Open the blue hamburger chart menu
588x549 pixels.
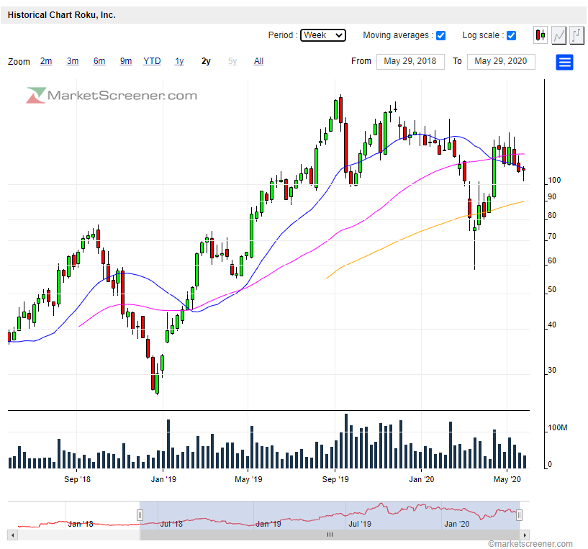564,62
